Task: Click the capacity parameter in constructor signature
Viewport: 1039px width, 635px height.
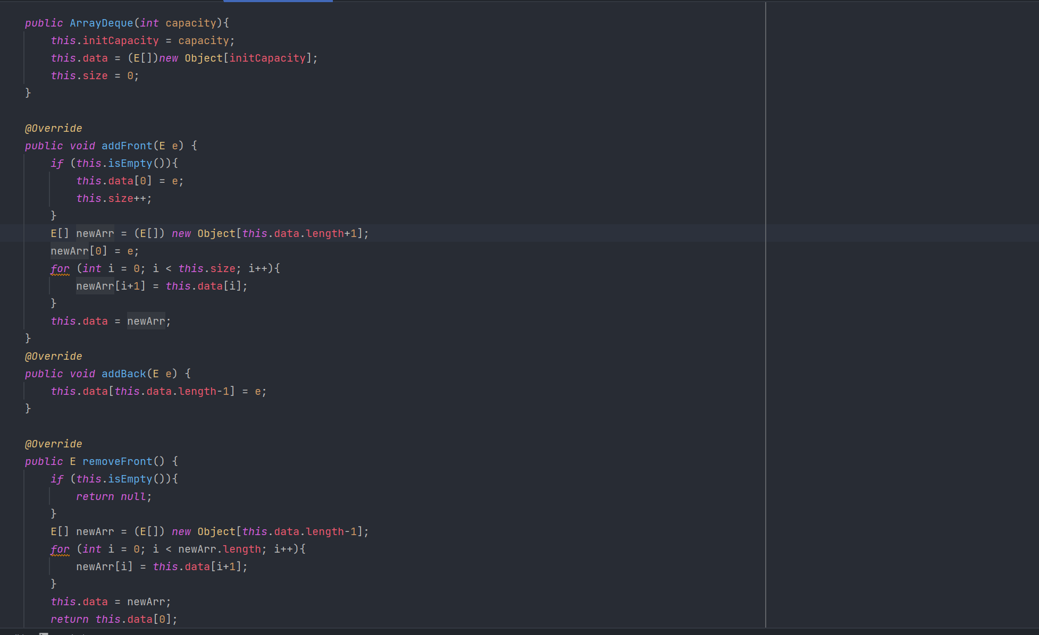Action: [190, 23]
